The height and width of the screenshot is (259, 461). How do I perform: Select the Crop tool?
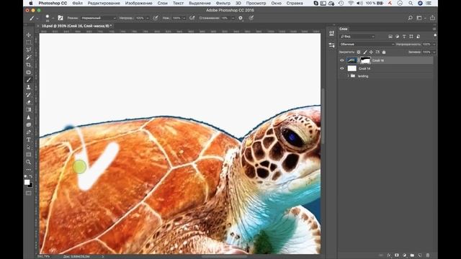[29, 65]
